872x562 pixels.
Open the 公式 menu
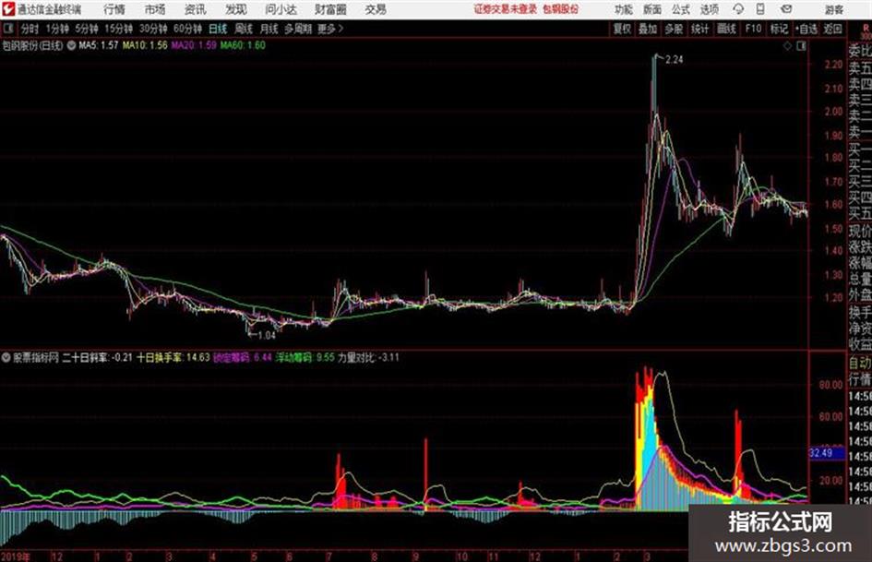(681, 9)
